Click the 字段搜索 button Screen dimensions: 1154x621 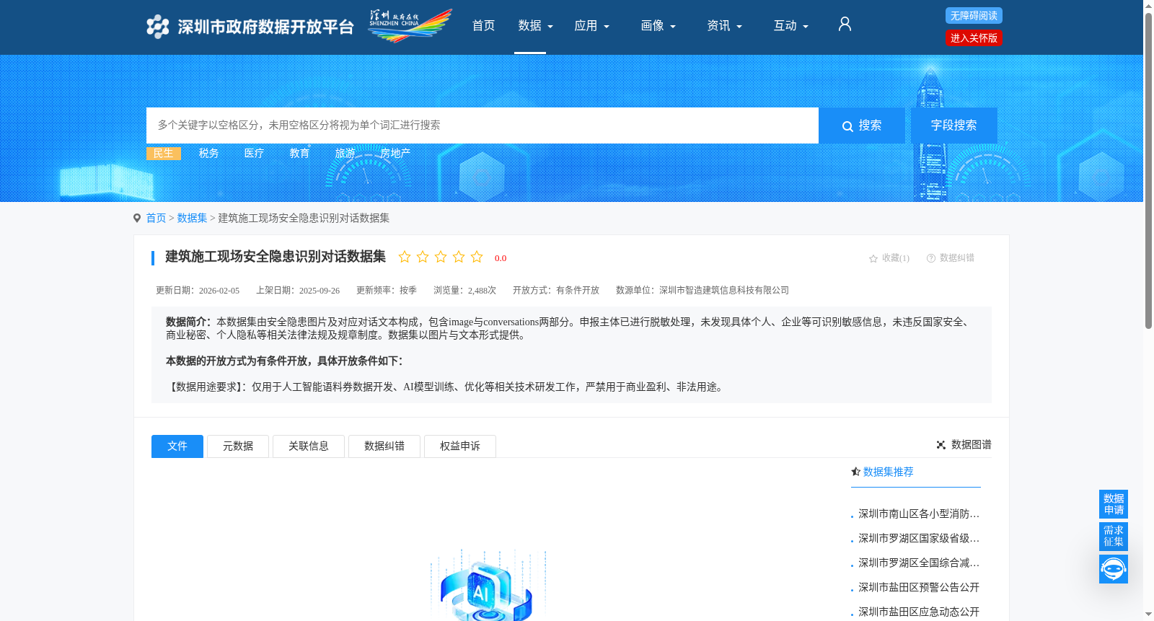[954, 125]
